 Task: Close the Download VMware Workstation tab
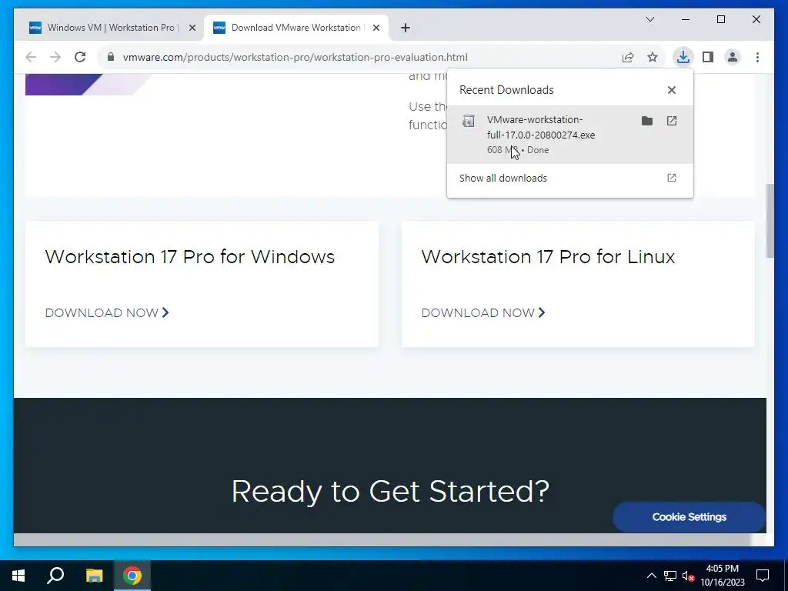(376, 28)
